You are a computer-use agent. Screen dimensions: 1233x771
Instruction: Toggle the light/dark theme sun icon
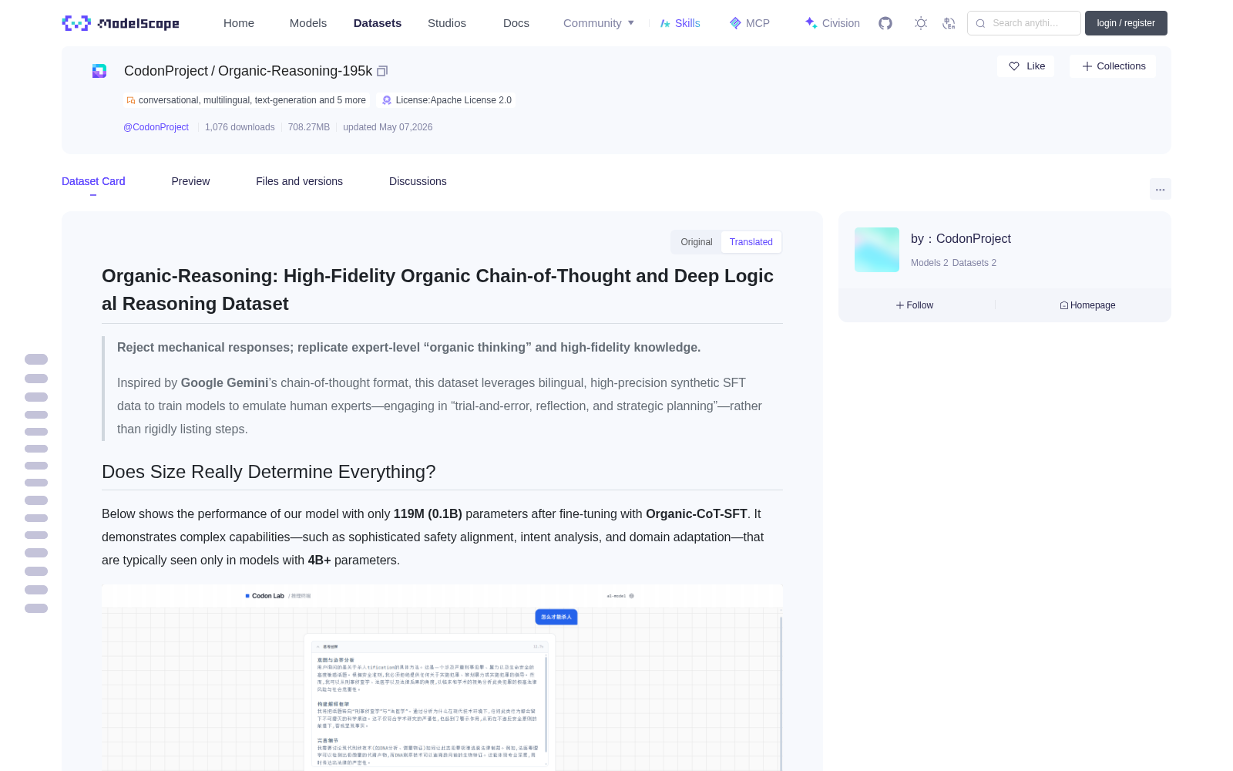coord(921,23)
